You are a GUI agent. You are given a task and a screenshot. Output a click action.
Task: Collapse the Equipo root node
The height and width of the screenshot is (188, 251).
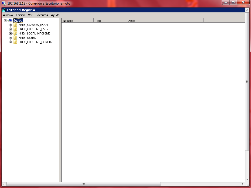click(5, 20)
